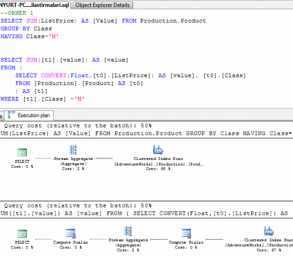Viewport: 293px width, 256px height.
Task: Select the SELECT operator icon in second plan
Action: (22, 233)
